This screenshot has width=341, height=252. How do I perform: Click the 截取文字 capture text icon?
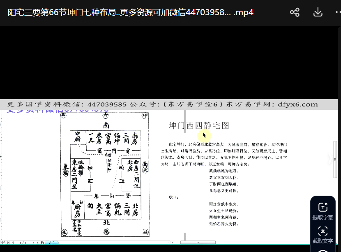[x=323, y=231]
